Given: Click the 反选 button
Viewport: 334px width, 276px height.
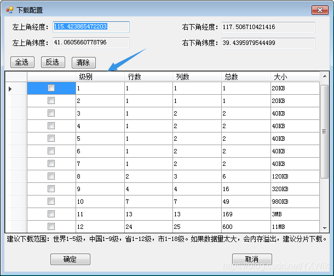Looking at the screenshot, I should (53, 62).
